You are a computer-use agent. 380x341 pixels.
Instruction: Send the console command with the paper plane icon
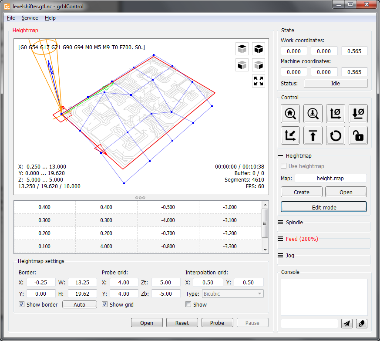coord(347,323)
